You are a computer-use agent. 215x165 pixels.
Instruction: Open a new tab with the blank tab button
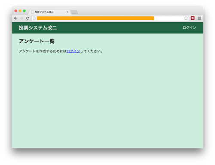74,12
